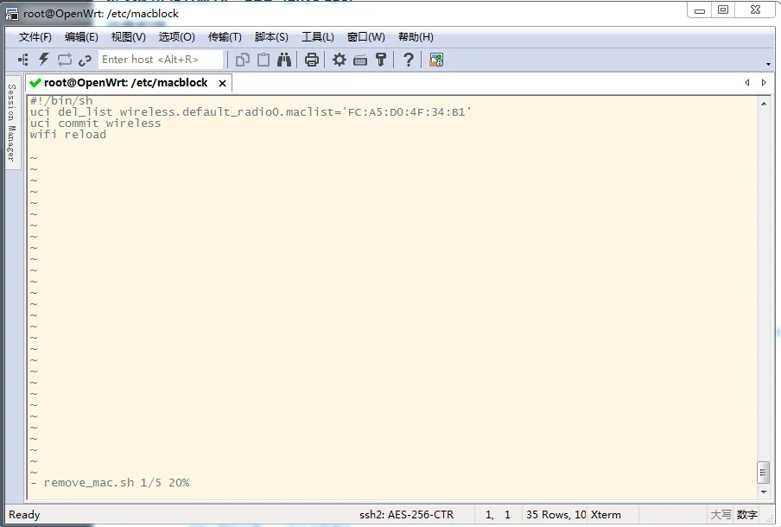
Task: Click the scrollbar up arrow
Action: point(764,104)
